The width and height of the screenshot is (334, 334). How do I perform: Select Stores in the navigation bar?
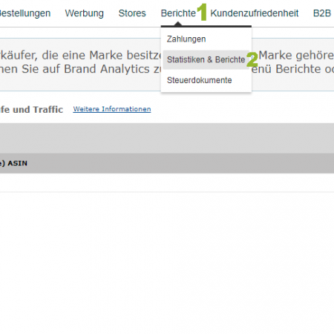(x=132, y=13)
